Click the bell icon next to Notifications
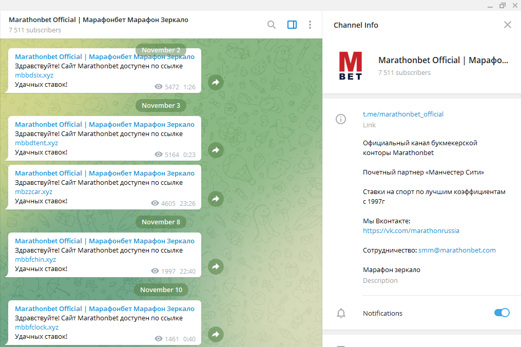Screen dimensions: 521x347 341,313
